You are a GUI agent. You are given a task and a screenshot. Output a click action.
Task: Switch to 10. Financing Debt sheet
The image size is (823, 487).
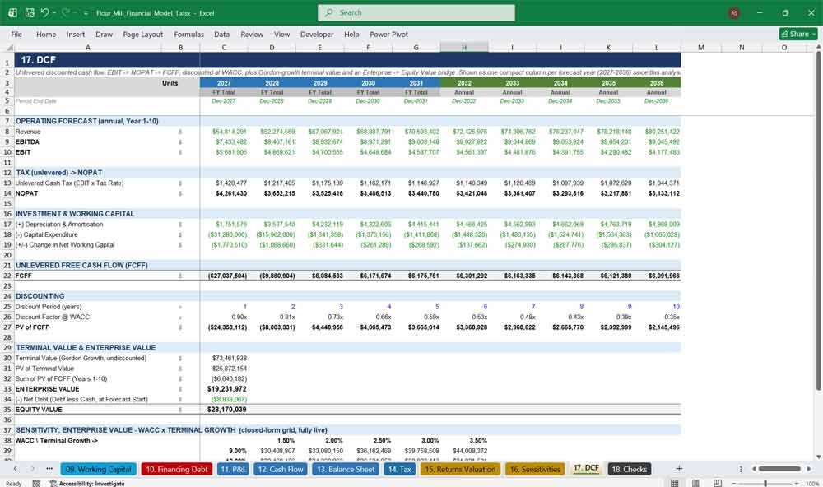(177, 469)
